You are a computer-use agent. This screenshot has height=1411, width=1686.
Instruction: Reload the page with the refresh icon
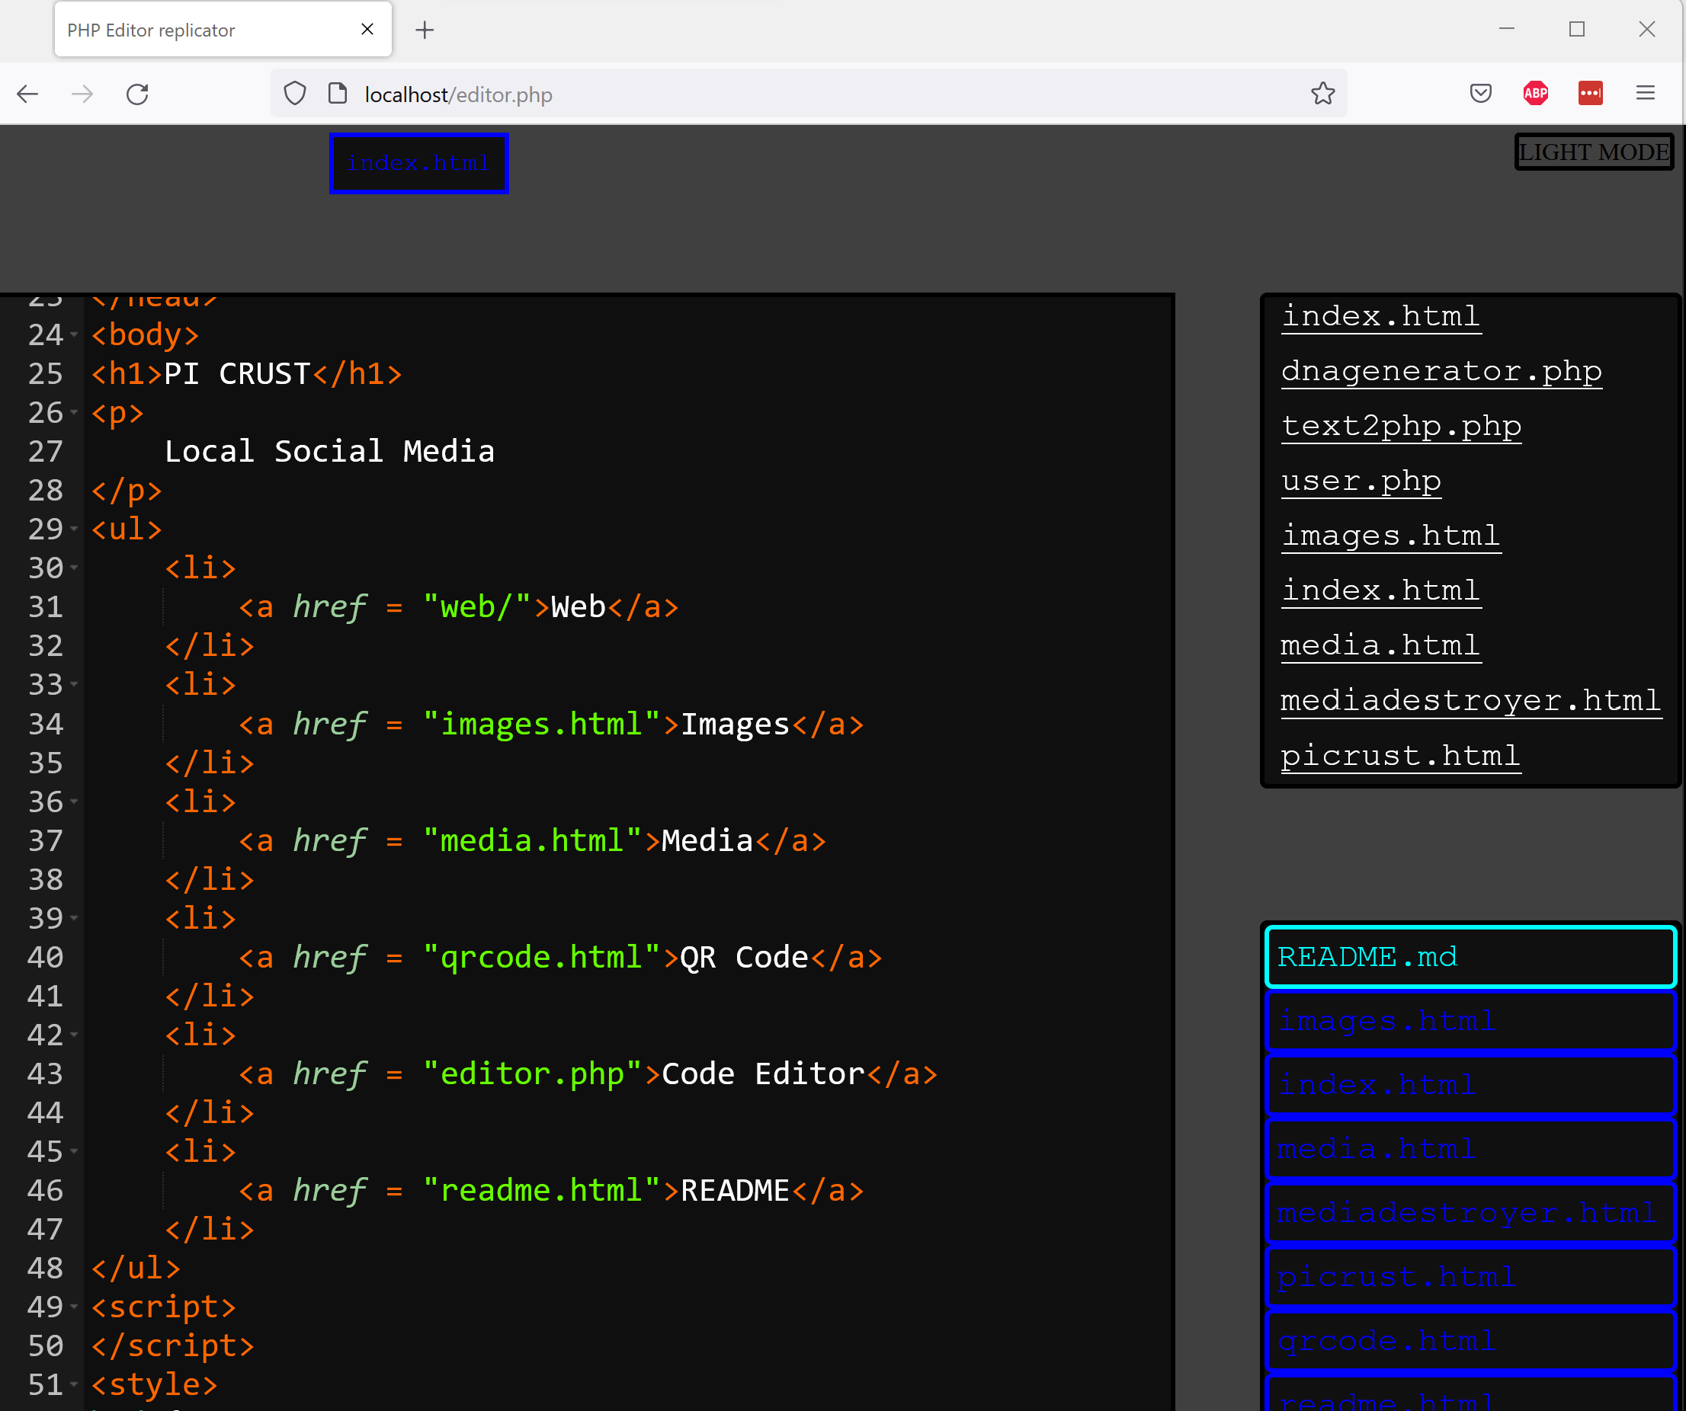point(137,94)
